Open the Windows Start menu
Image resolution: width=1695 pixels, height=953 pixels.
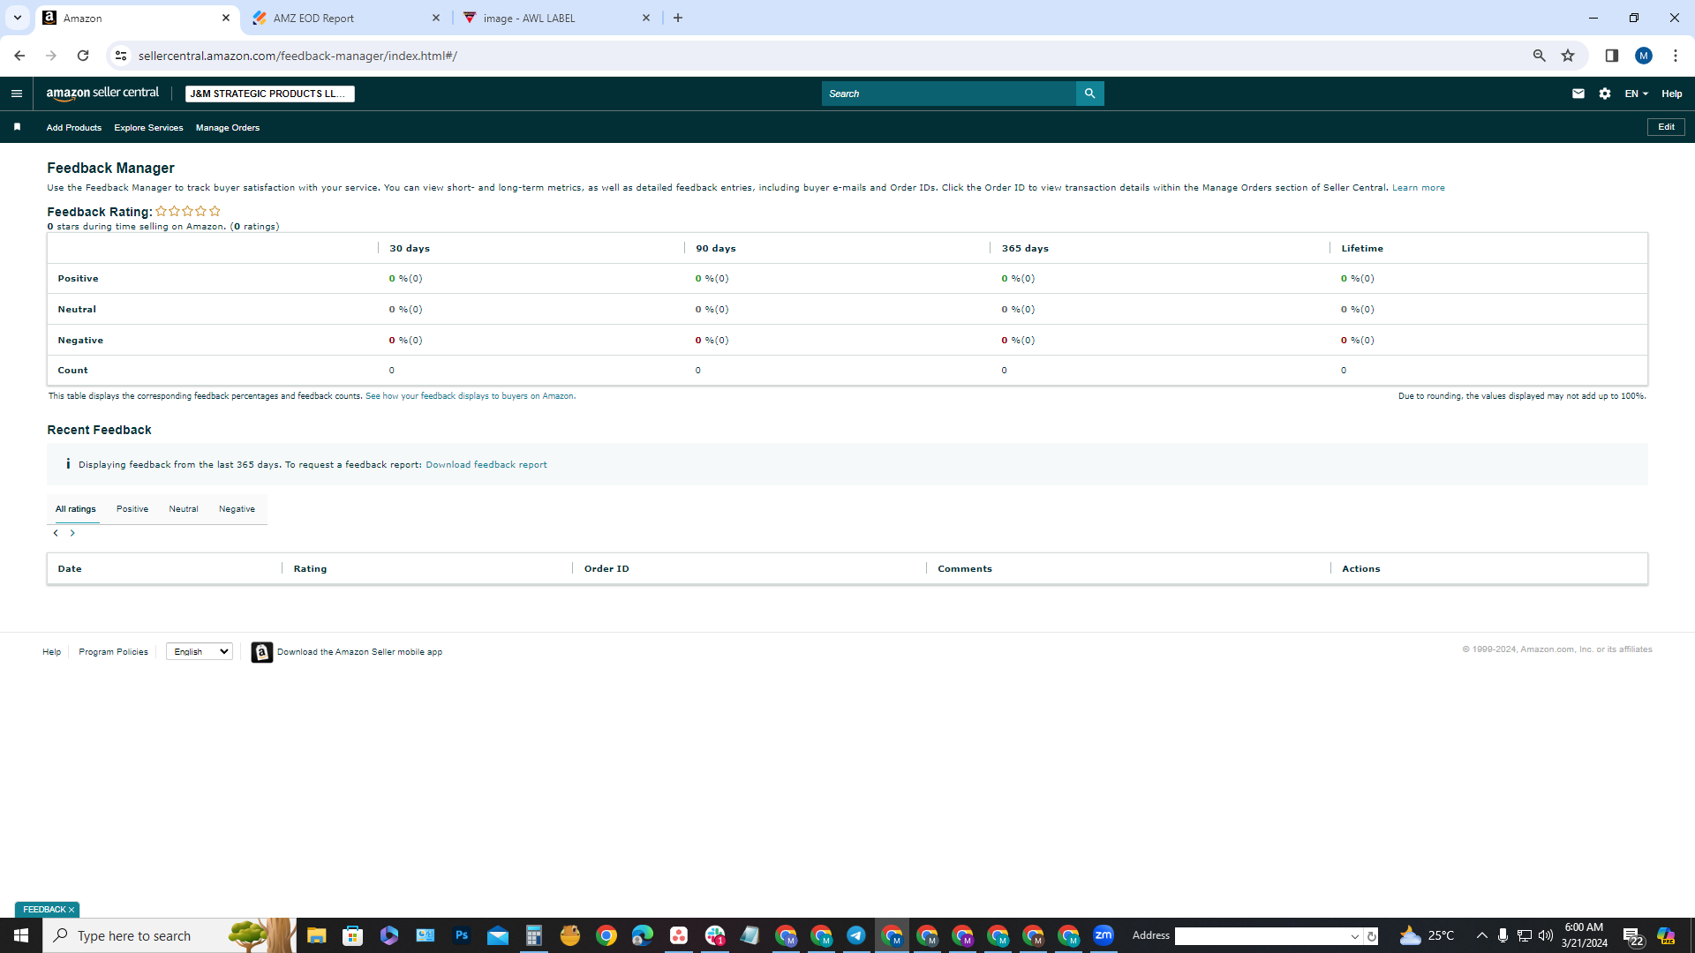21,935
